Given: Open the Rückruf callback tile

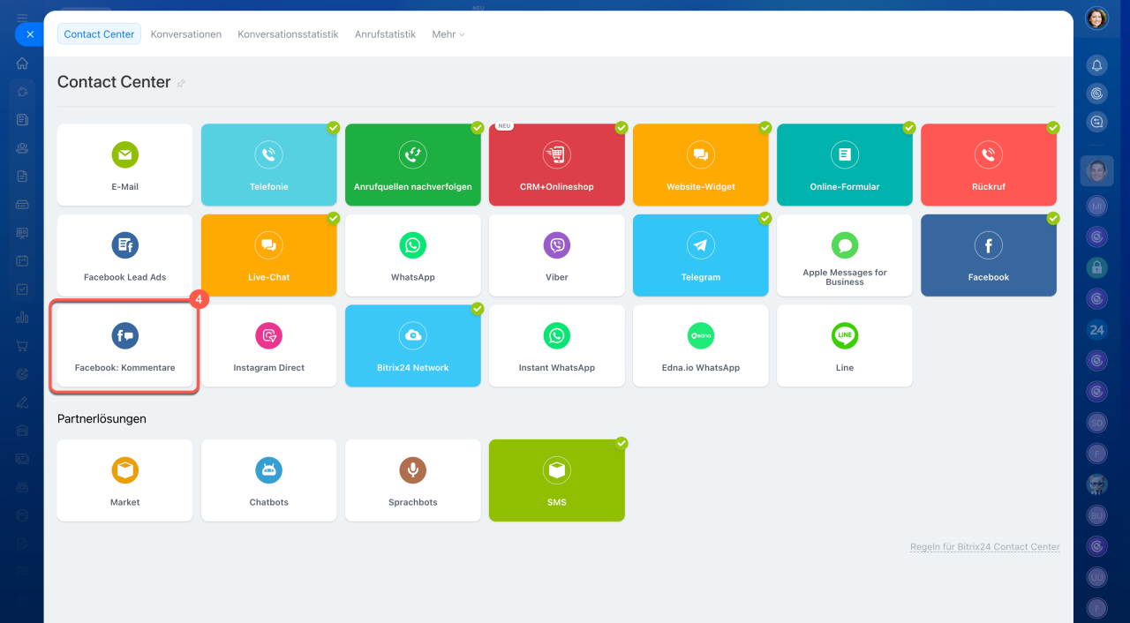Looking at the screenshot, I should point(989,164).
